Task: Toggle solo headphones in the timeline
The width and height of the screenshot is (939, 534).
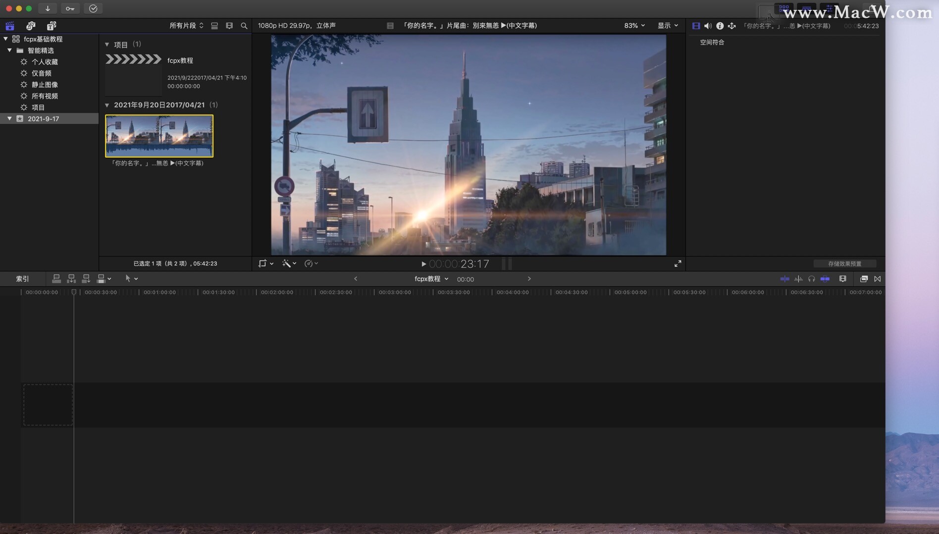Action: 811,279
